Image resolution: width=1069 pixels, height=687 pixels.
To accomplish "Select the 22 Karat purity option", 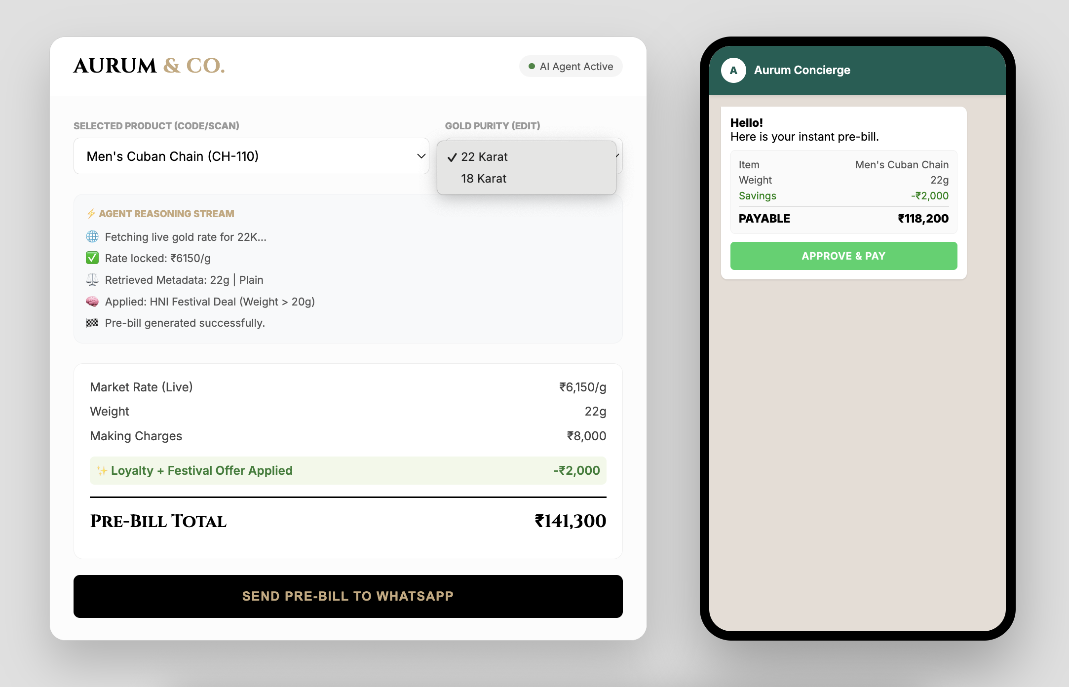I will click(484, 157).
